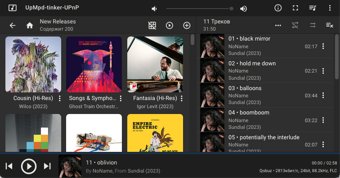The height and width of the screenshot is (178, 340).
Task: Adjust the volume slider
Action: (x=200, y=9)
